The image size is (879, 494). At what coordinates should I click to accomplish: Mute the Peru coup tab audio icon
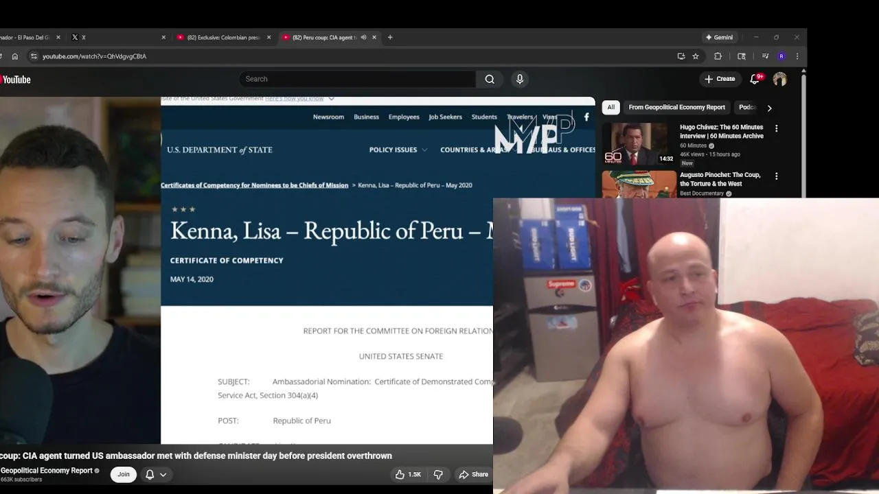point(363,37)
